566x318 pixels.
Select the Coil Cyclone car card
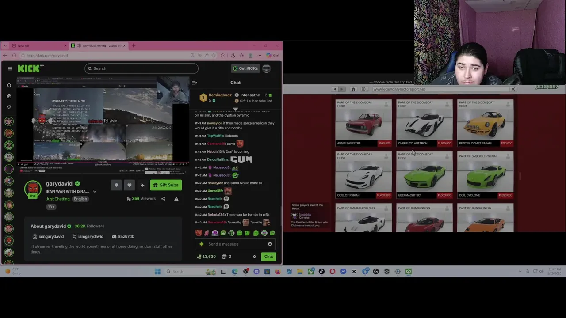click(485, 175)
